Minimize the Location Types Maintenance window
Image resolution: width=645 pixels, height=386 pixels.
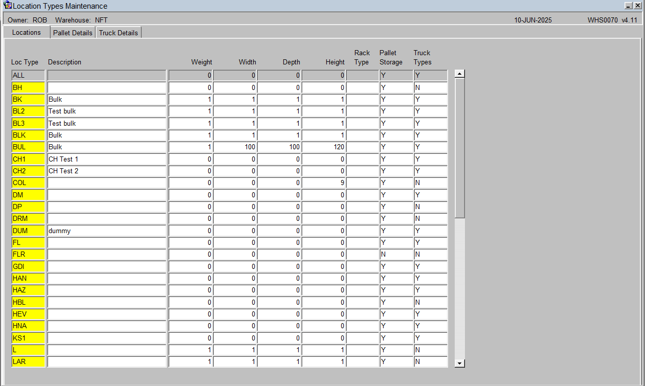[629, 6]
